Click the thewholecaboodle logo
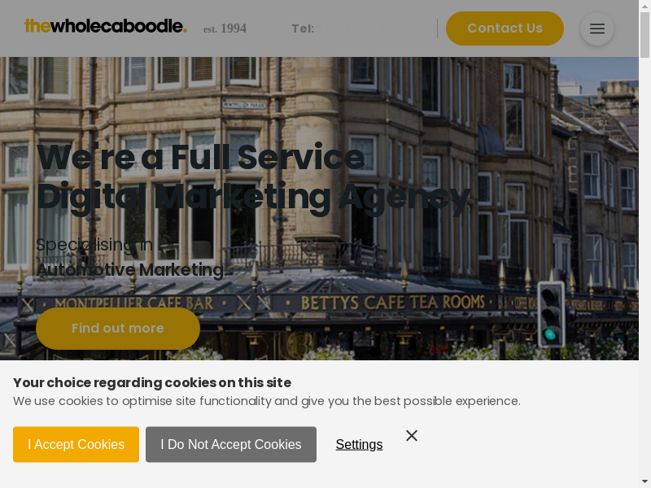 pyautogui.click(x=106, y=26)
